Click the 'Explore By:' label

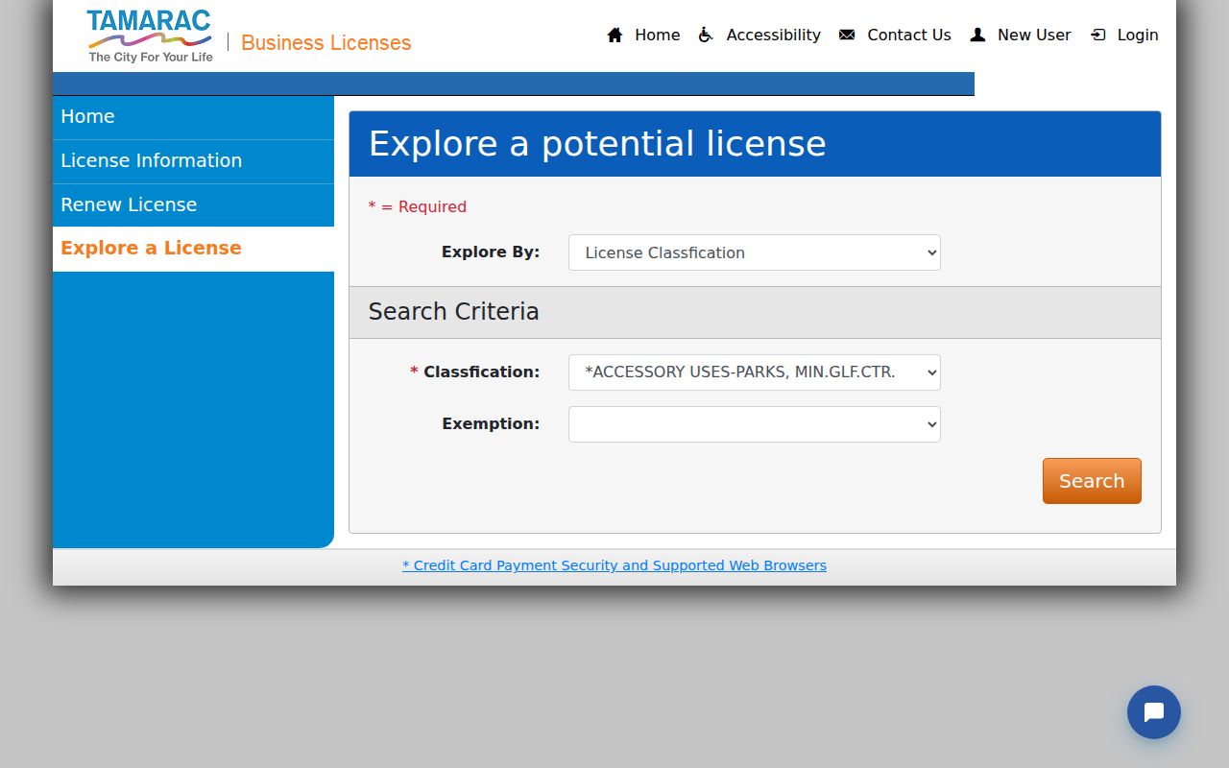(491, 252)
